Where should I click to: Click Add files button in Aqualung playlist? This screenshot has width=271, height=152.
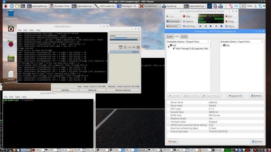tap(65, 90)
